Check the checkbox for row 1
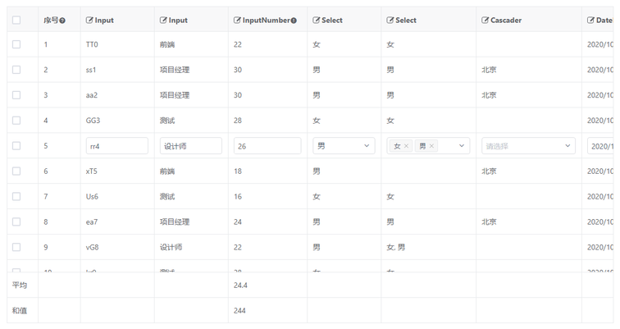Screen dimensions: 620x329 pos(16,45)
